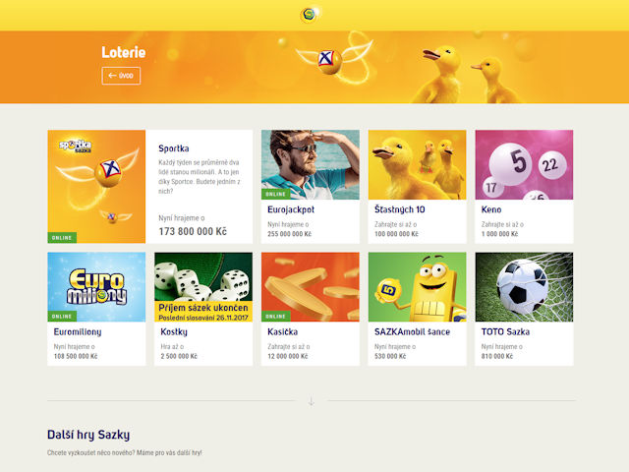Open the Kasička title link
Image resolution: width=629 pixels, height=472 pixels.
pyautogui.click(x=282, y=332)
